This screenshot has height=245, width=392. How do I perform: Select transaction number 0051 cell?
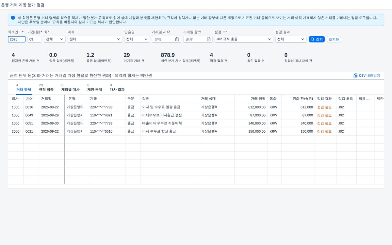31,123
